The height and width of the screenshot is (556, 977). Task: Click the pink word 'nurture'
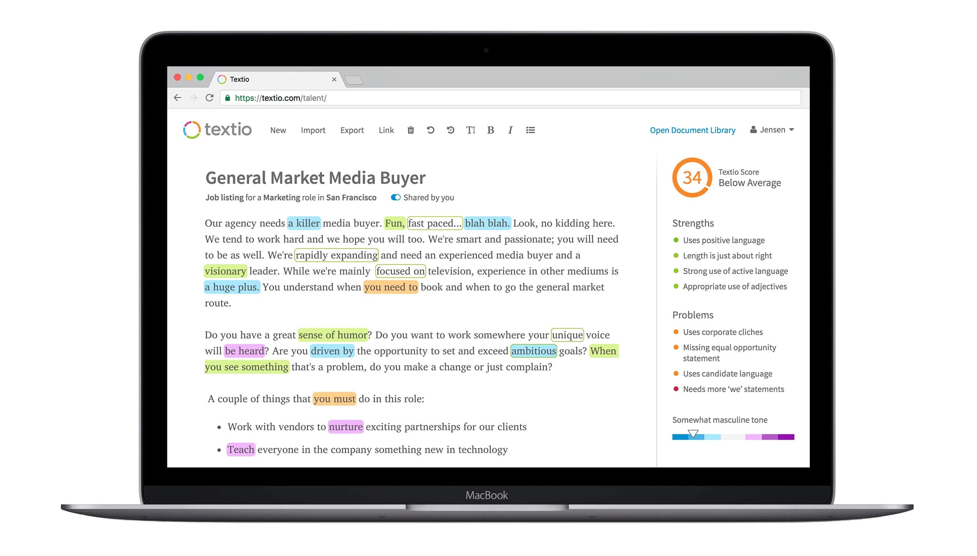tap(346, 427)
